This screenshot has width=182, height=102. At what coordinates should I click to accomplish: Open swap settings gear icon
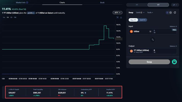170,13
